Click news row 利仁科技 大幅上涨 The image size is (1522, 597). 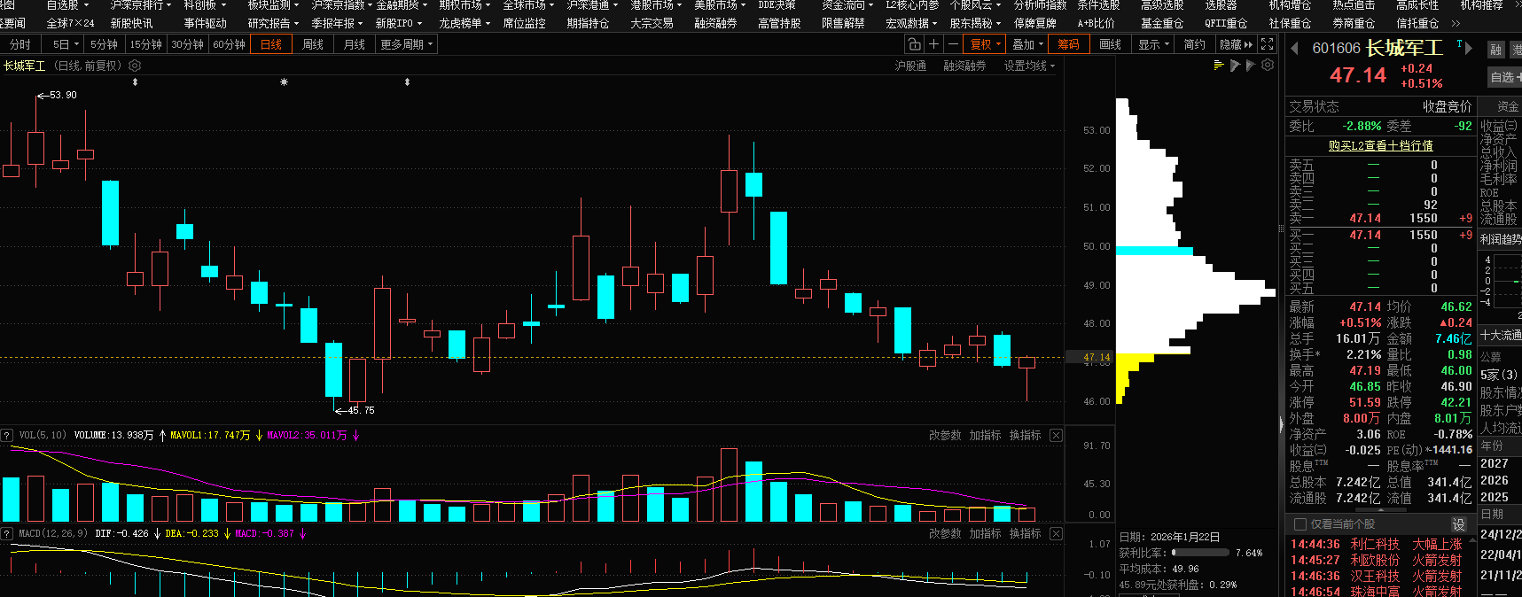(1376, 544)
